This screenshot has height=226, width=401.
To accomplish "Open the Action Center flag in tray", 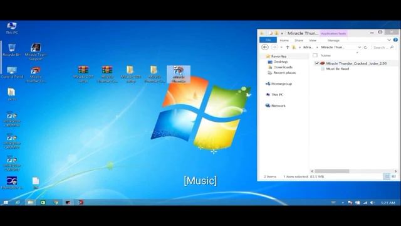I will point(350,203).
